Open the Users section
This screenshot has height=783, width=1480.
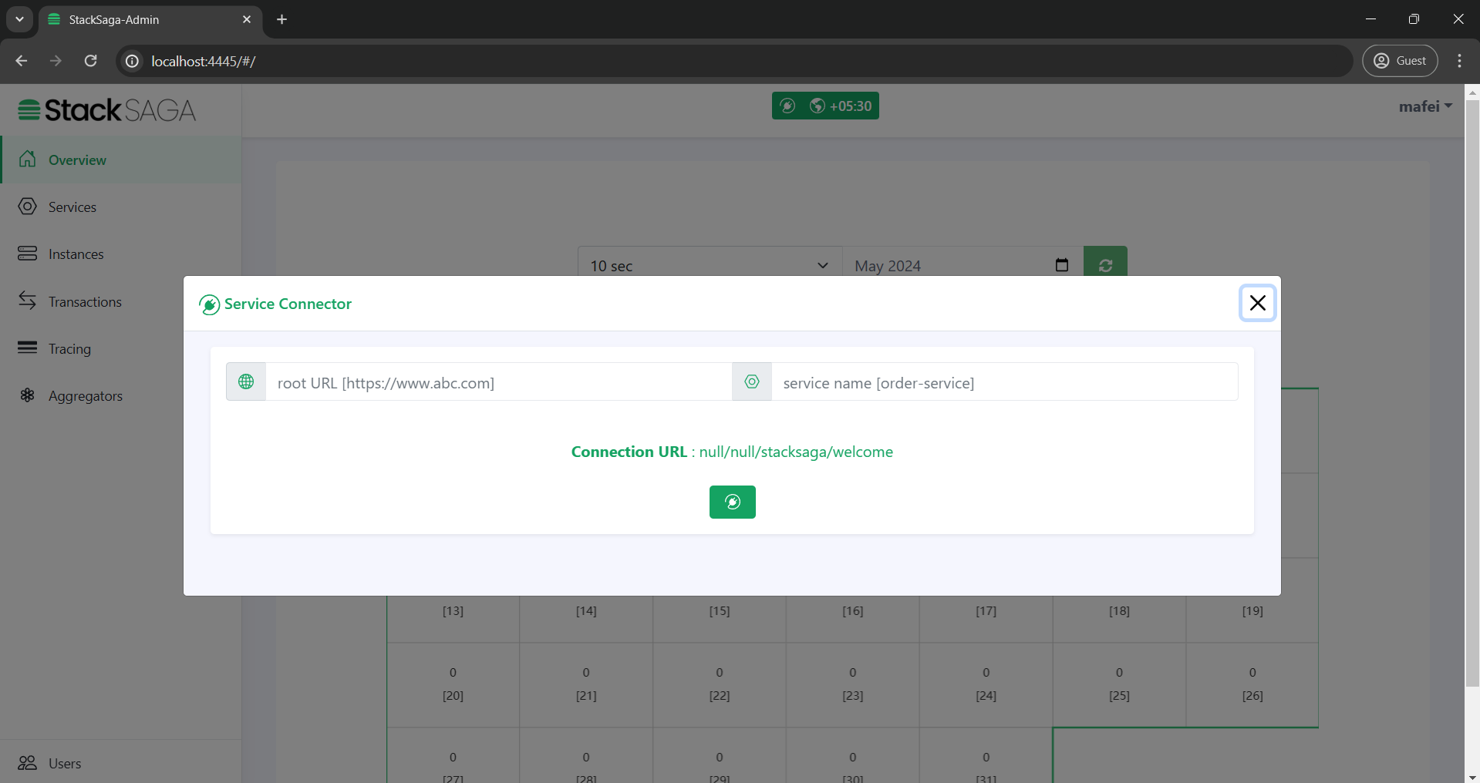(121, 763)
